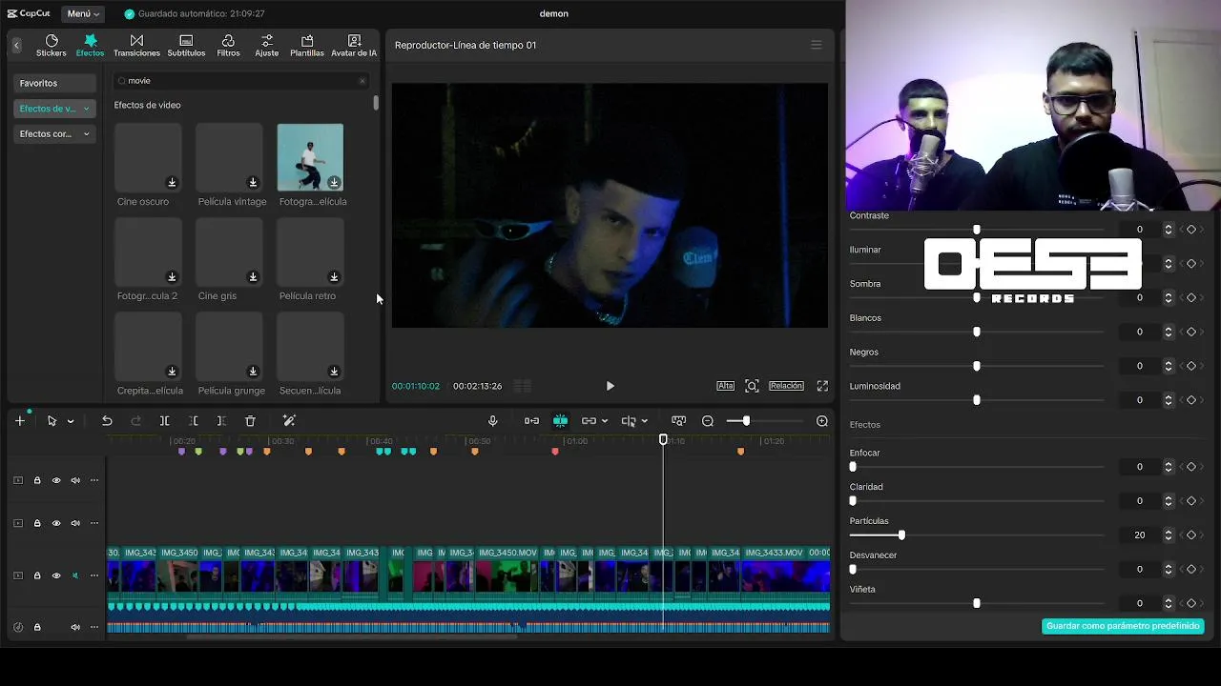Split the clip at the playhead
This screenshot has height=686, width=1221.
(x=164, y=421)
